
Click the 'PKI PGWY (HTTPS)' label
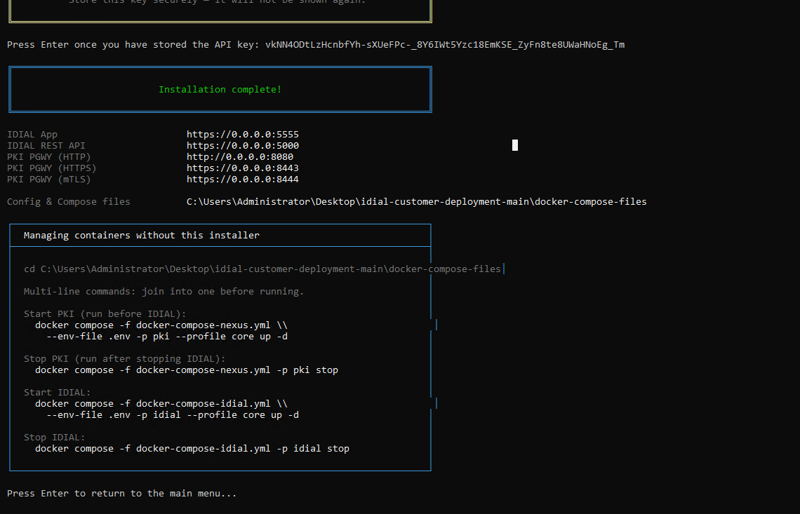click(x=51, y=168)
